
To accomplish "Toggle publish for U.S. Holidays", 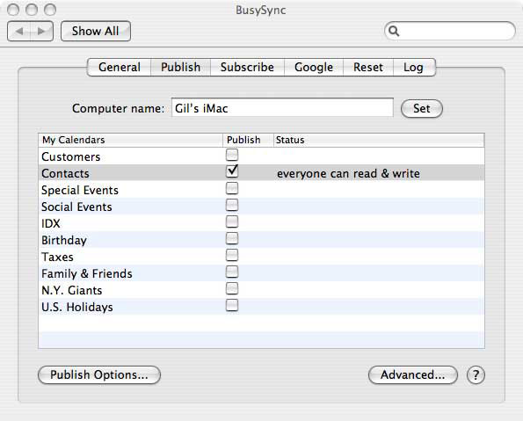I will tap(232, 305).
